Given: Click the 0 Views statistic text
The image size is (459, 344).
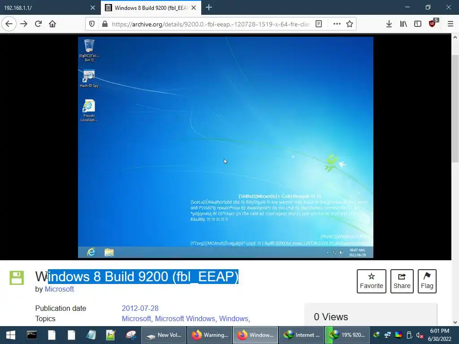Looking at the screenshot, I should pos(331,317).
